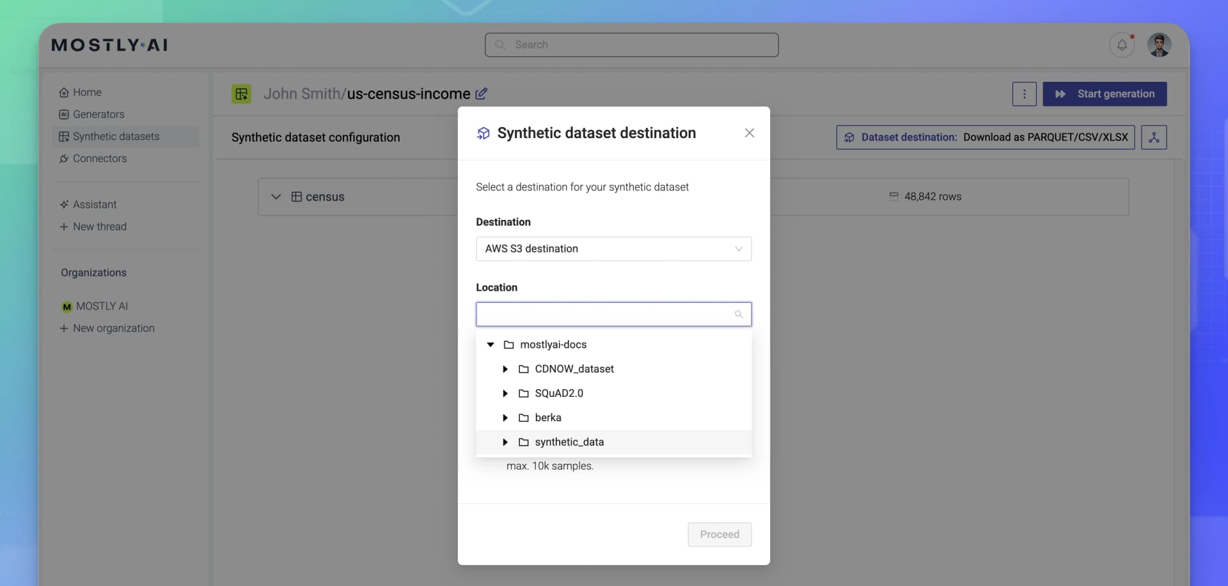This screenshot has height=586, width=1228.
Task: Click the folder icon for SQuAD2.0
Action: pos(524,394)
